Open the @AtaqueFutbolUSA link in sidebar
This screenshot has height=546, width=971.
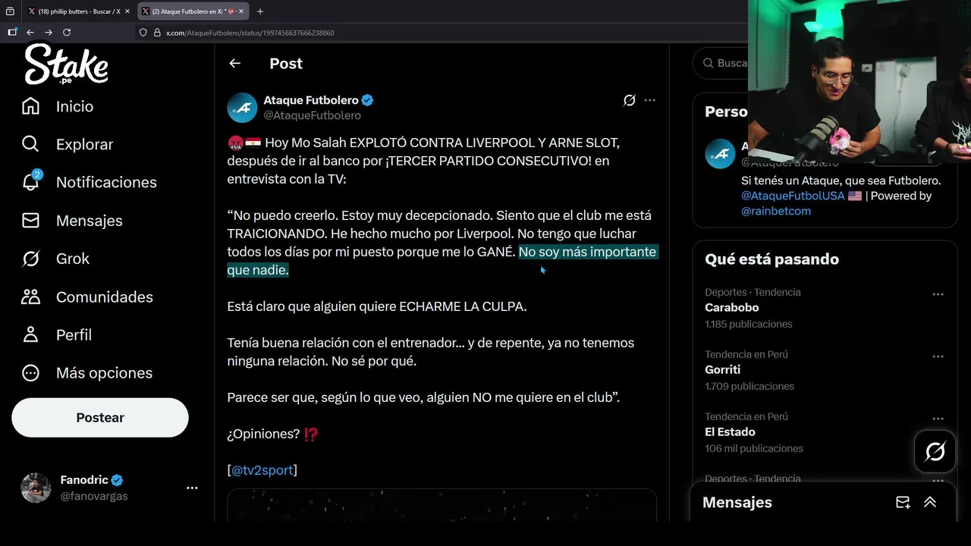[x=793, y=196]
